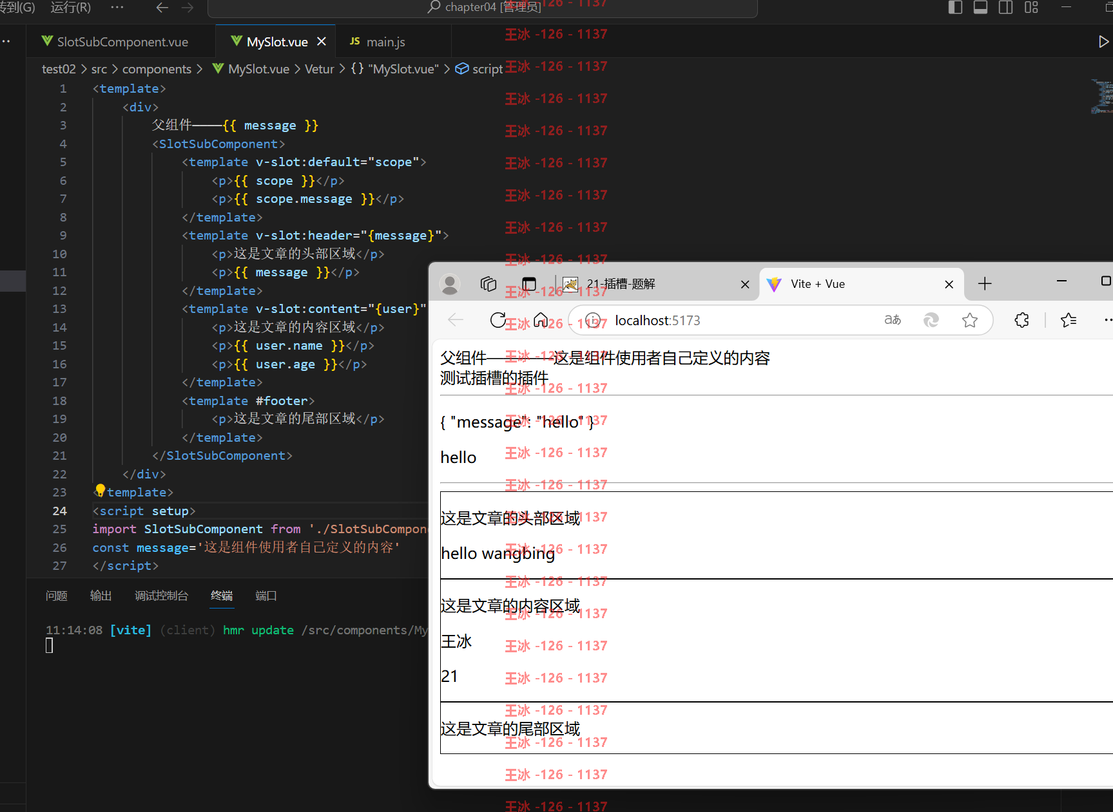Open the favorites list icon
Screen dimensions: 1113x812
pyautogui.click(x=1069, y=320)
